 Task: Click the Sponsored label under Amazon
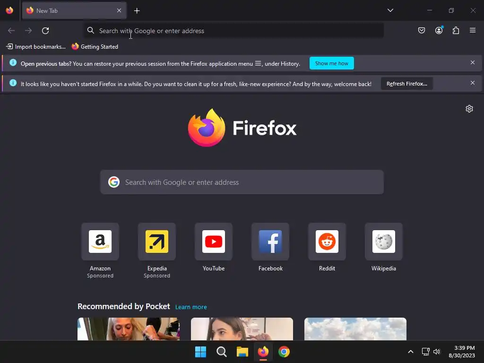[100, 276]
